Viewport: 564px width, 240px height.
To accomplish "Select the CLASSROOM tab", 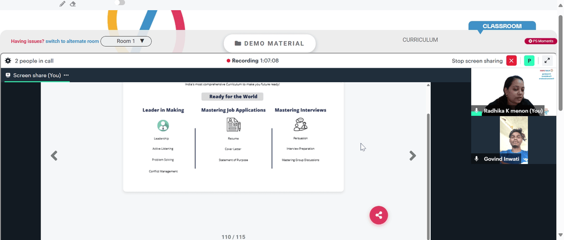I will tap(502, 26).
